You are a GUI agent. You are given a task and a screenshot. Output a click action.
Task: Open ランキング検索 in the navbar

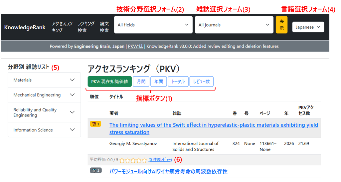tap(86, 27)
